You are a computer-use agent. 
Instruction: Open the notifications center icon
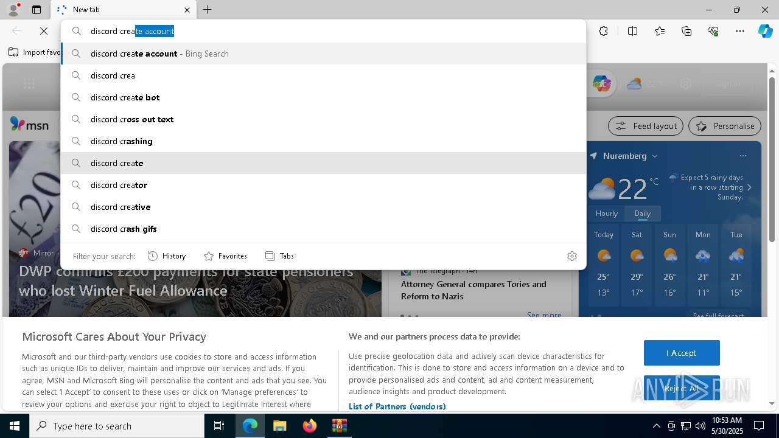759,426
